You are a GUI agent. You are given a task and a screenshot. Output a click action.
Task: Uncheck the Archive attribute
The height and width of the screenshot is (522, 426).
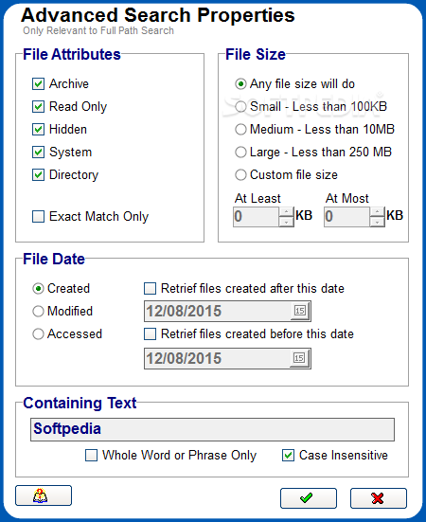pos(38,84)
